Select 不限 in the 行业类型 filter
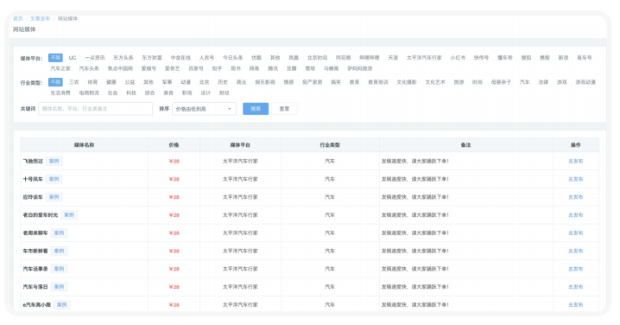Screen dimensions: 620x325 [55, 82]
